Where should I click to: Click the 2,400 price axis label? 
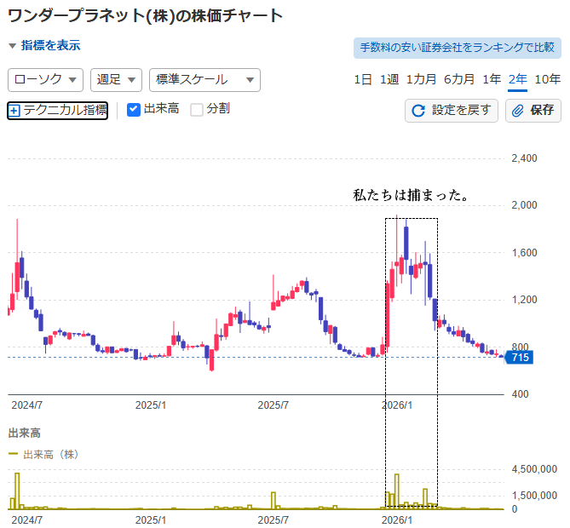(x=524, y=158)
